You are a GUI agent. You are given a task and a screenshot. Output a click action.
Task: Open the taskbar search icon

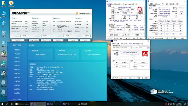(x=7, y=104)
